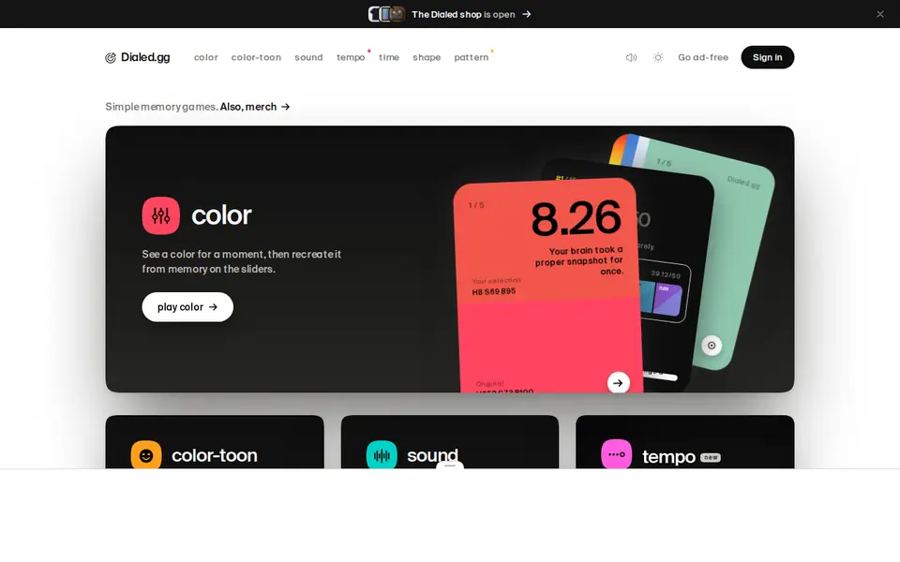Toggle light/dark theme sun icon

tap(658, 57)
